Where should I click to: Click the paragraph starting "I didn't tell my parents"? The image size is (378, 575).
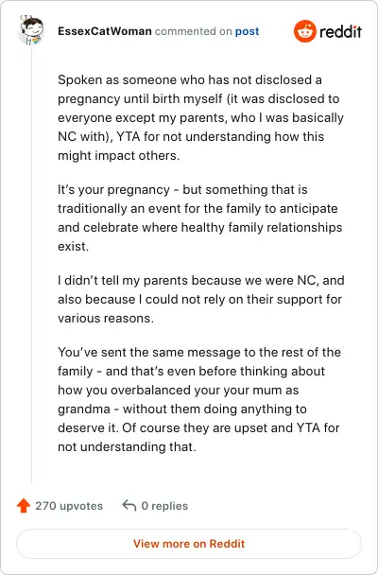(200, 299)
